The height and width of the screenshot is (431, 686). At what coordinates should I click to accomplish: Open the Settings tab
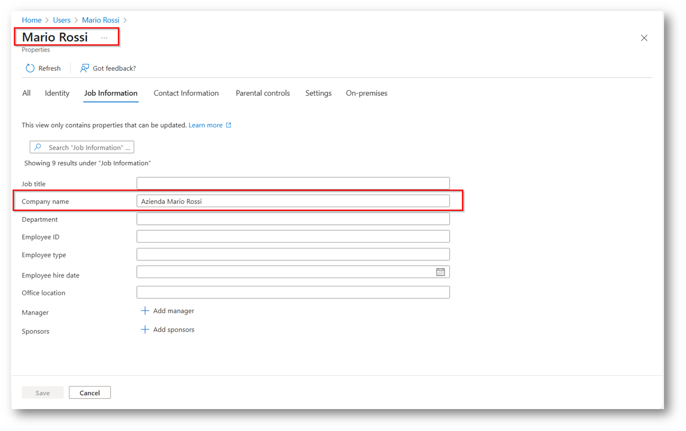coord(318,93)
